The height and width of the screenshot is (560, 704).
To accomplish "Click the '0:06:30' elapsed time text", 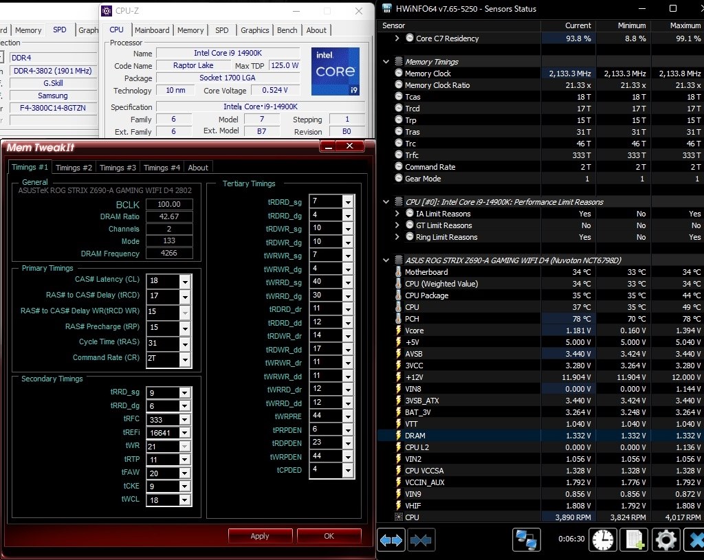I will (x=571, y=539).
